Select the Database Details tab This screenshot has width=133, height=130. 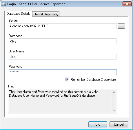coord(19,14)
